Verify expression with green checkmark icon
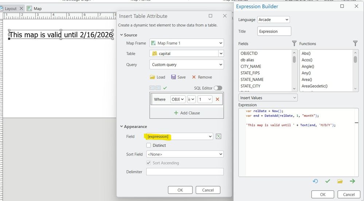This screenshot has width=364, height=201. (328, 181)
